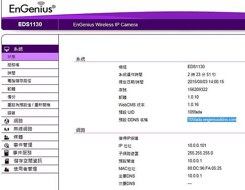Image resolution: width=245 pixels, height=190 pixels.
Task: Click the uptime value 2 時 23 分 51 秒
Action: (202, 74)
